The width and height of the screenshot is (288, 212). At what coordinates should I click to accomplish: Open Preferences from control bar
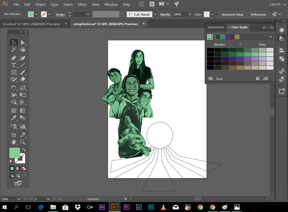(258, 14)
